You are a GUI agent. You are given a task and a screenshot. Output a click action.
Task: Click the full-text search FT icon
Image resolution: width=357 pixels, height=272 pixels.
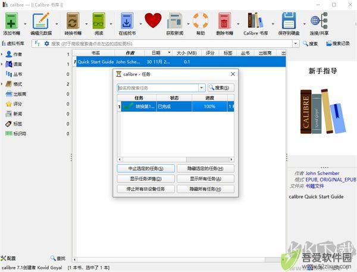tap(37, 43)
